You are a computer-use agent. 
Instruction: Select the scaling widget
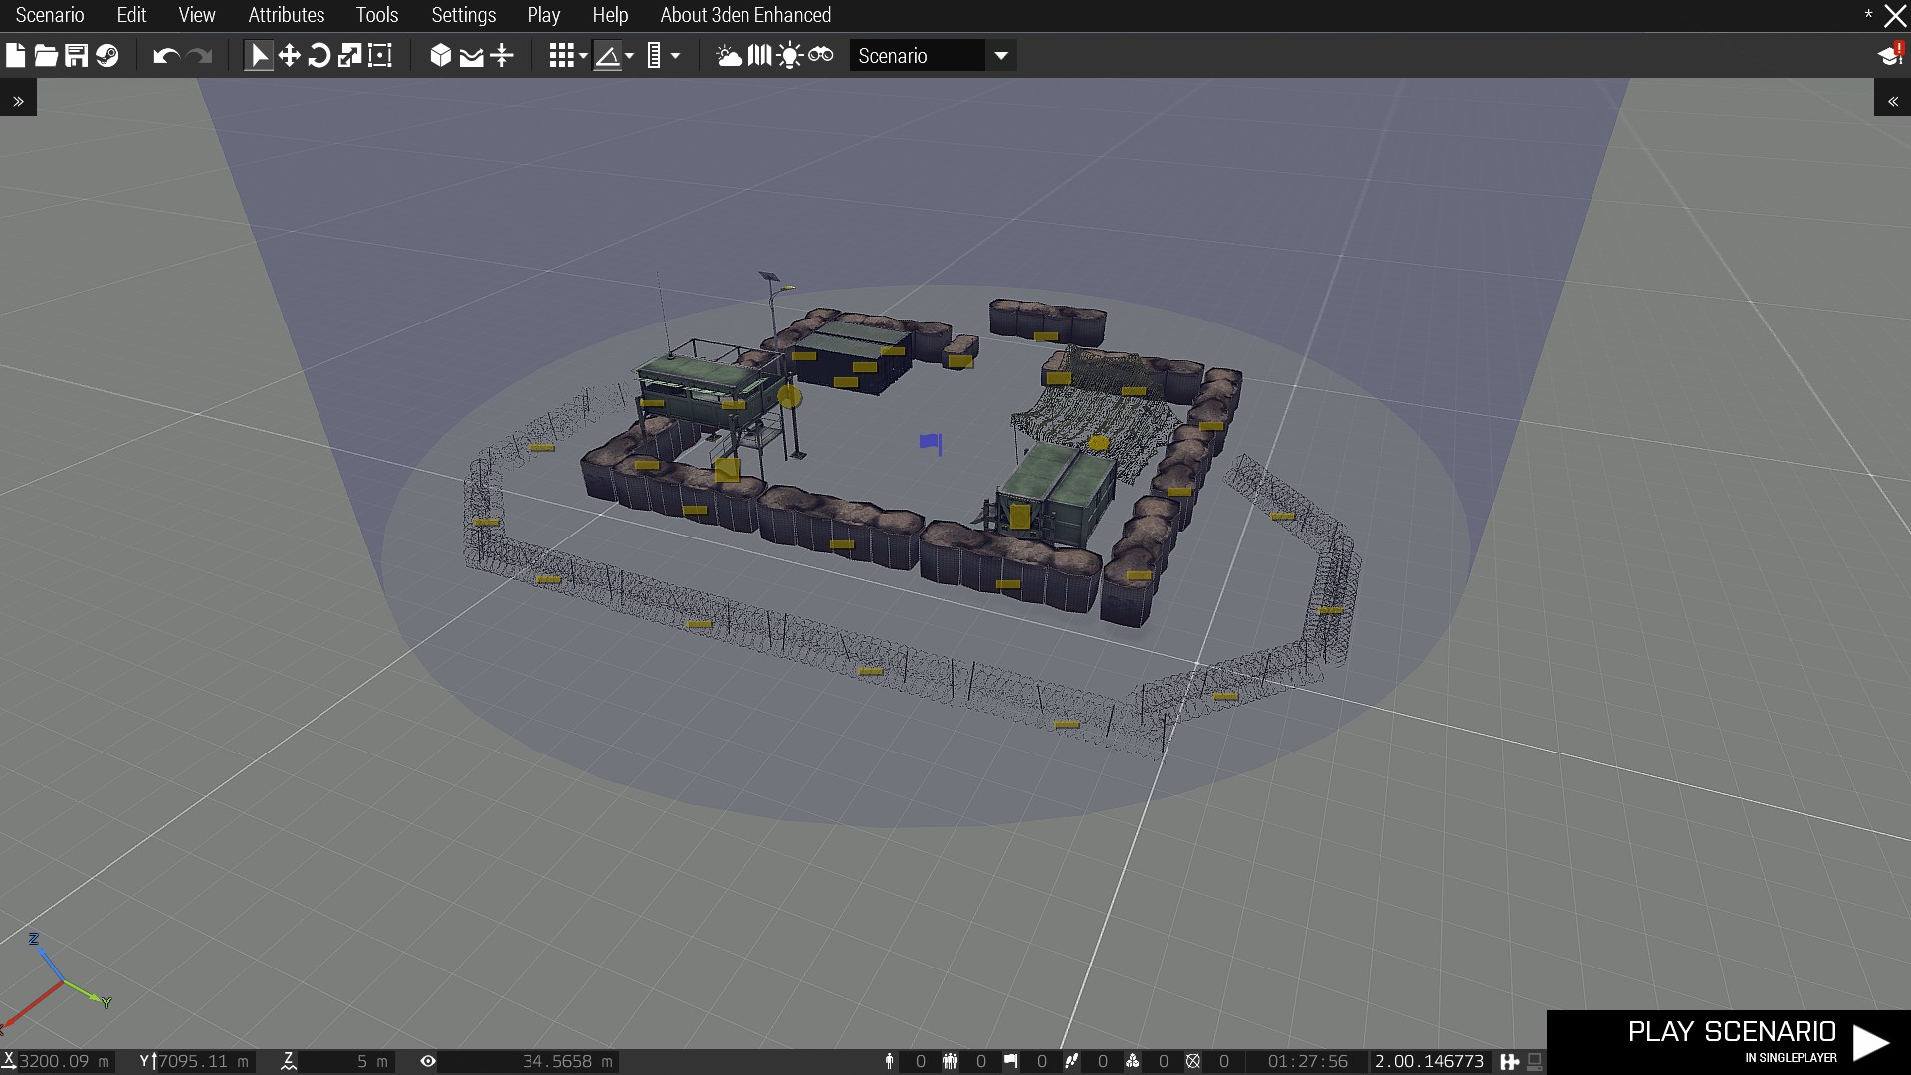(x=349, y=56)
